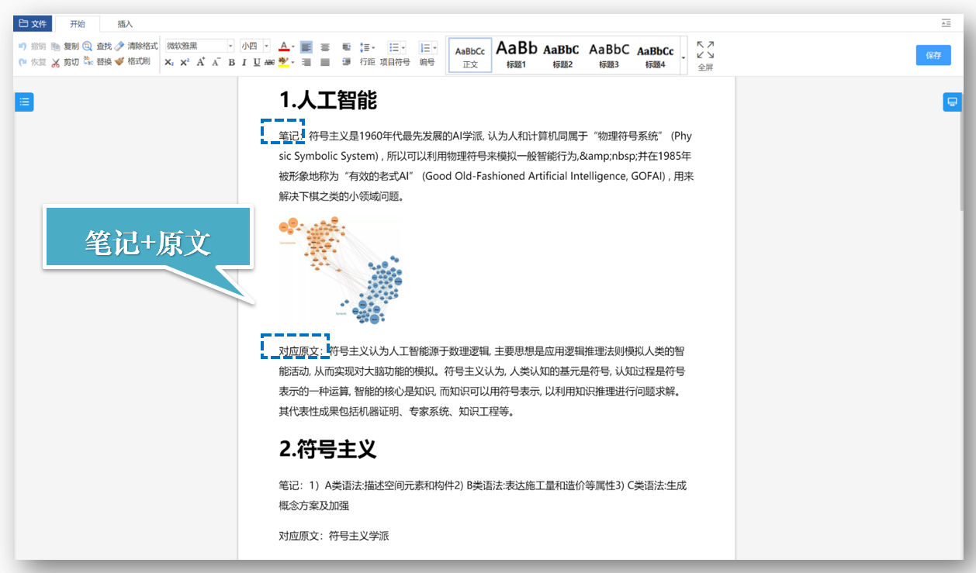The image size is (976, 573).
Task: Select the 格式刷 format painter
Action: point(119,62)
